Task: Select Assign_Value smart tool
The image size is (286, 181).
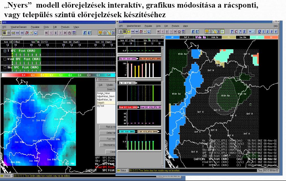Action: pyautogui.click(x=106, y=93)
